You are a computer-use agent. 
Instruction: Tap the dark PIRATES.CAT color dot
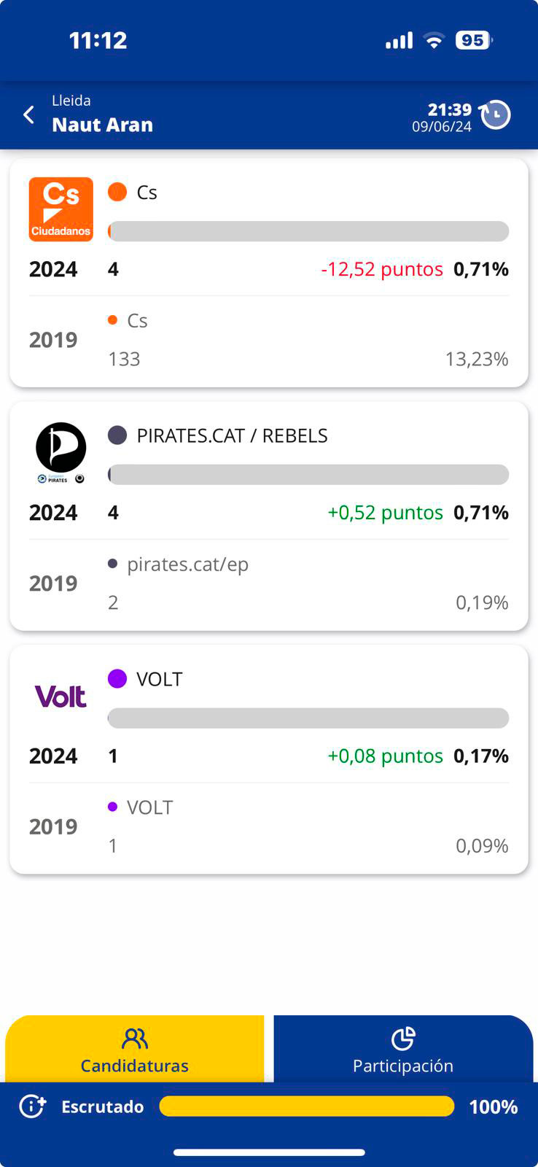(x=117, y=435)
